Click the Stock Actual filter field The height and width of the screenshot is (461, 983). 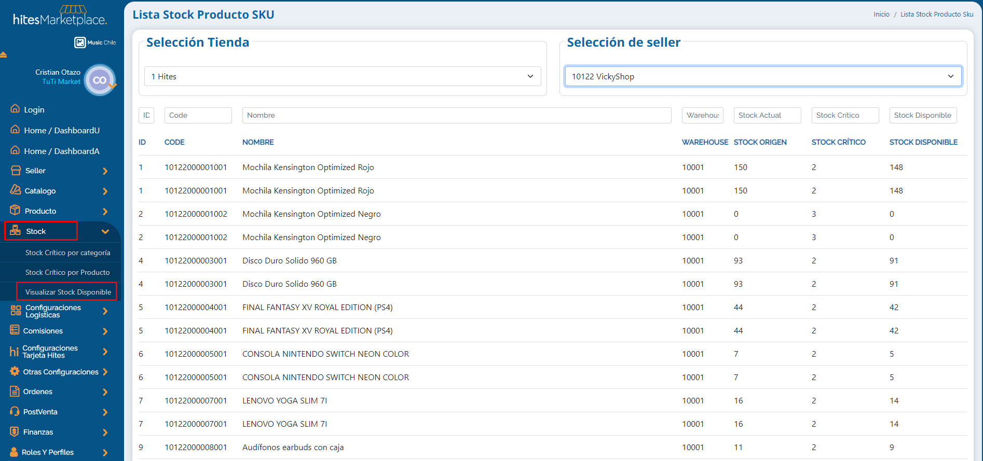coord(768,115)
